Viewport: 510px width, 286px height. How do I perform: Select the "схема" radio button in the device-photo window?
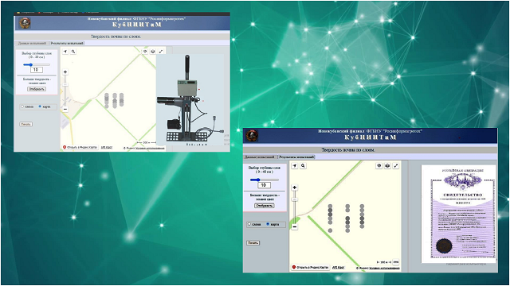(x=22, y=106)
